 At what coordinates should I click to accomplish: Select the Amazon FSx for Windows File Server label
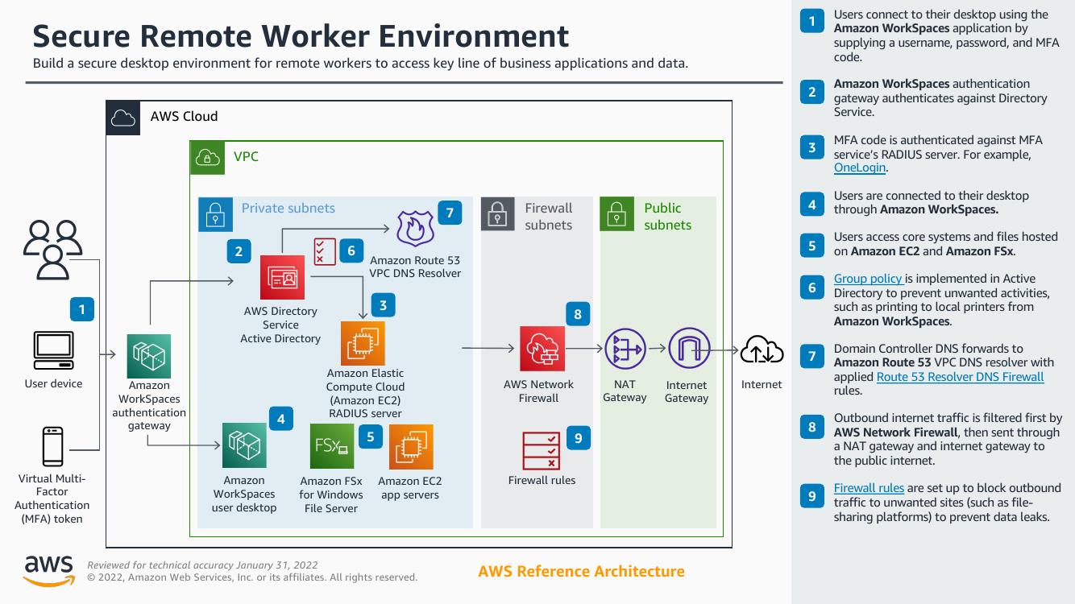(331, 494)
